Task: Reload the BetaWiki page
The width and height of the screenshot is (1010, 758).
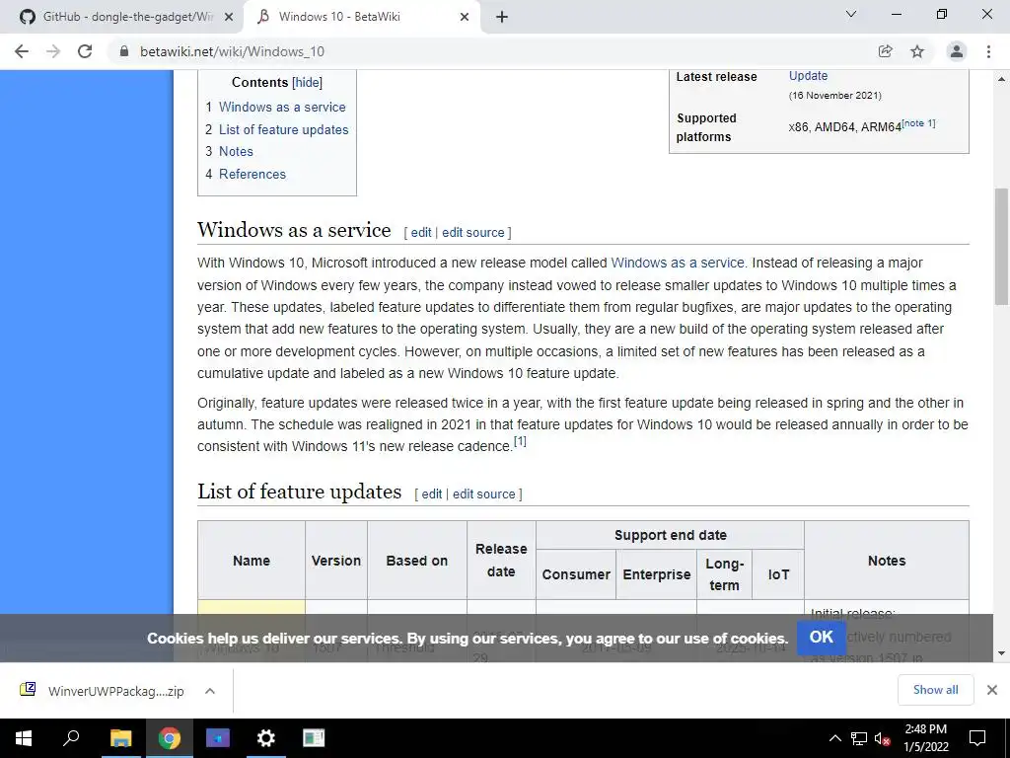Action: (x=85, y=51)
